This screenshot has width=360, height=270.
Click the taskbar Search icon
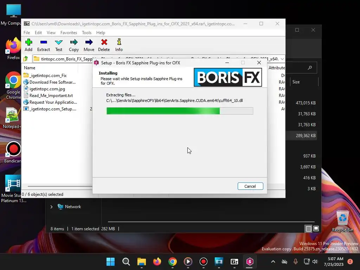click(x=126, y=262)
